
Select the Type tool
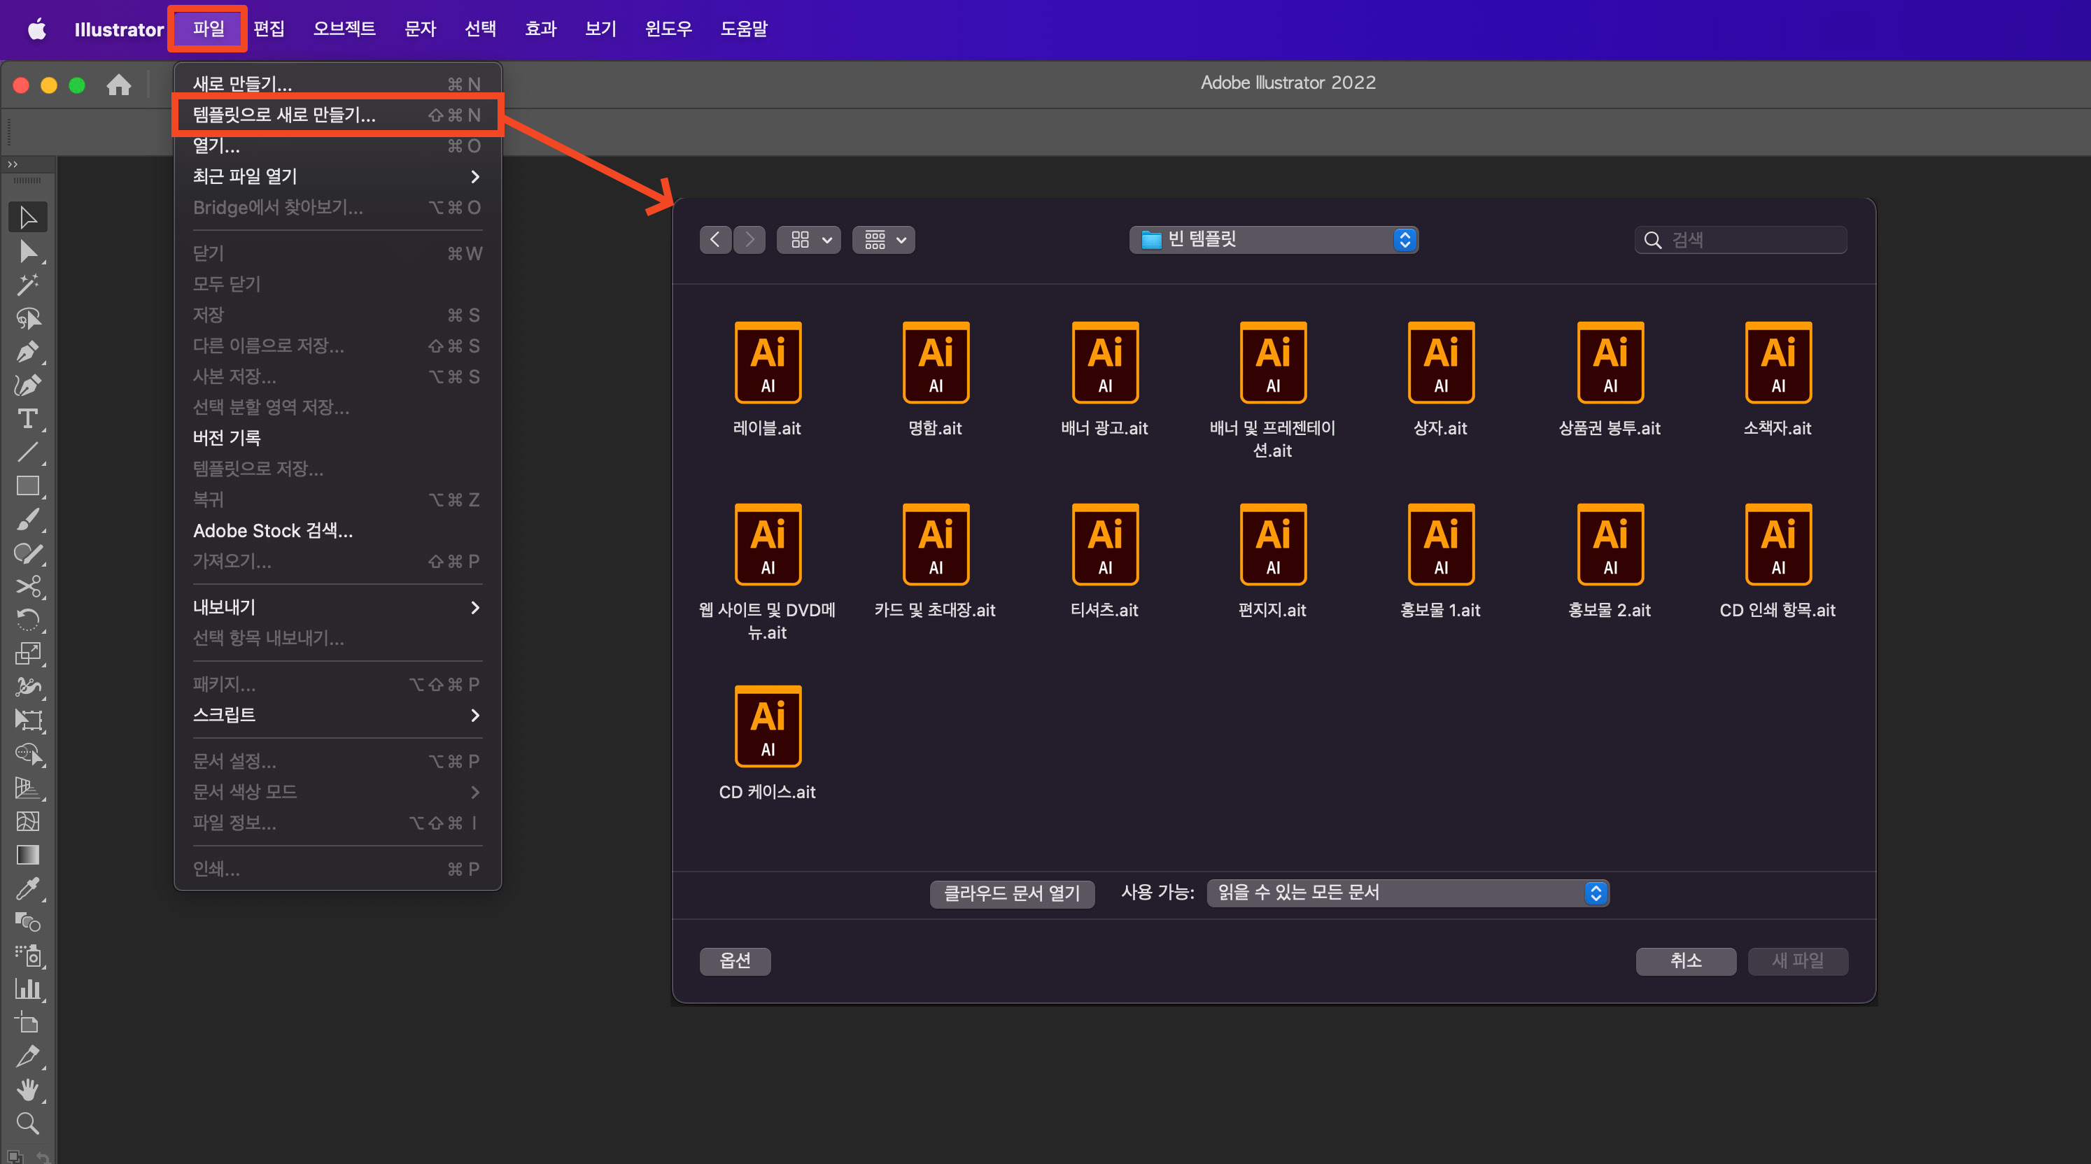click(27, 418)
